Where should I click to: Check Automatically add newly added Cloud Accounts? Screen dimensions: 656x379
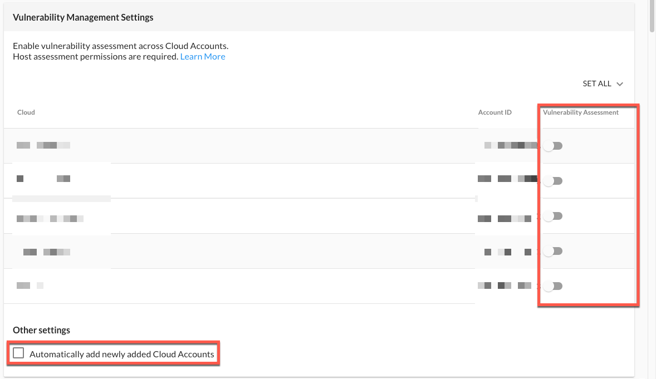click(18, 353)
